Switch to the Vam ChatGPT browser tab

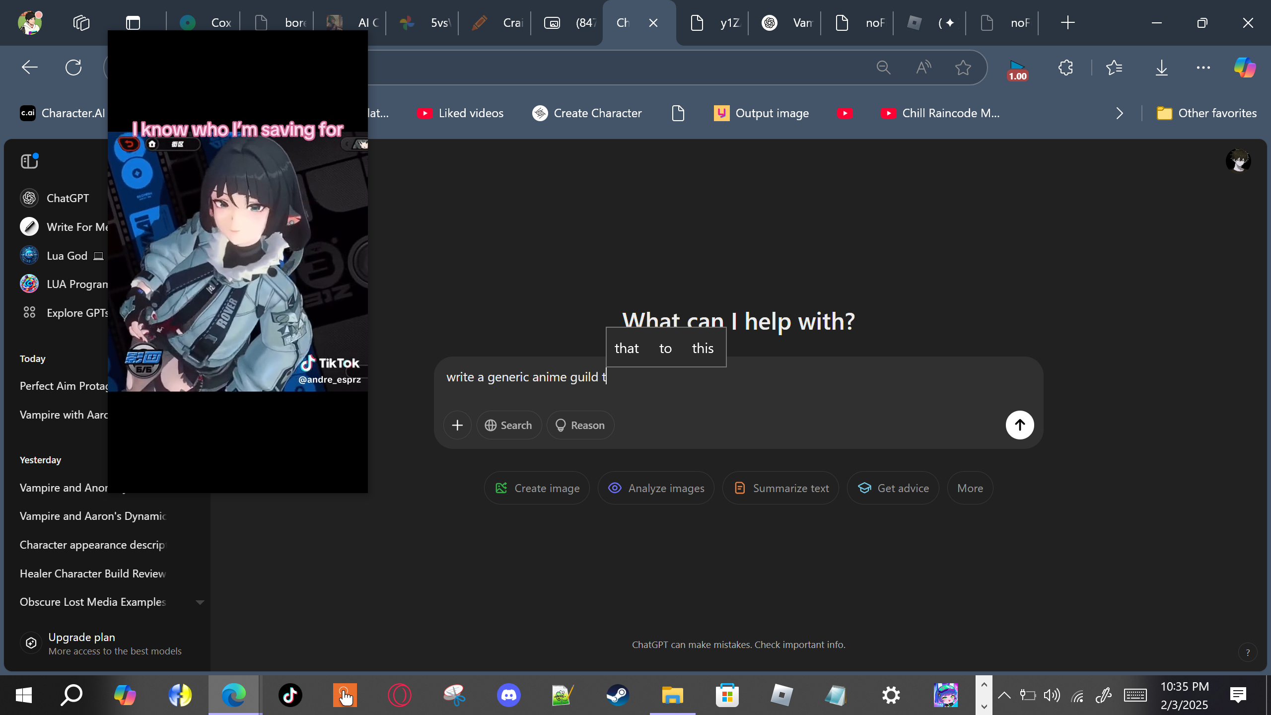point(784,23)
